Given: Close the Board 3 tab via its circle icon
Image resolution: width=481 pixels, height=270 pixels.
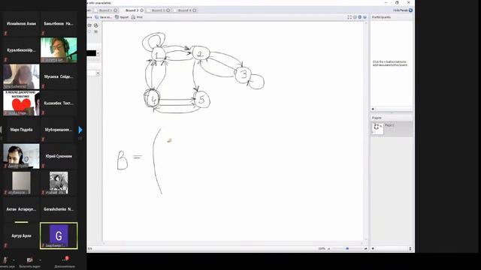Looking at the screenshot, I should (168, 10).
